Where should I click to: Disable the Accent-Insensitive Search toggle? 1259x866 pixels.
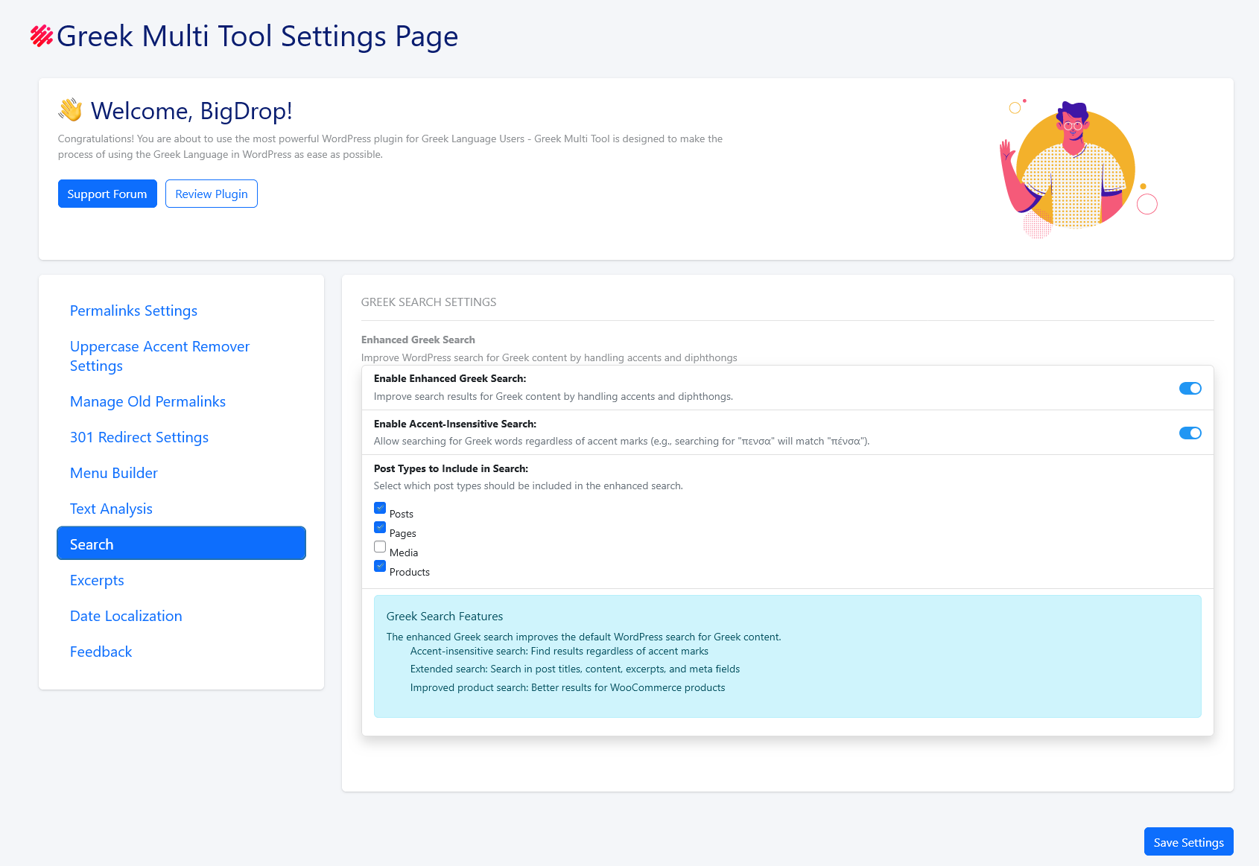1190,433
